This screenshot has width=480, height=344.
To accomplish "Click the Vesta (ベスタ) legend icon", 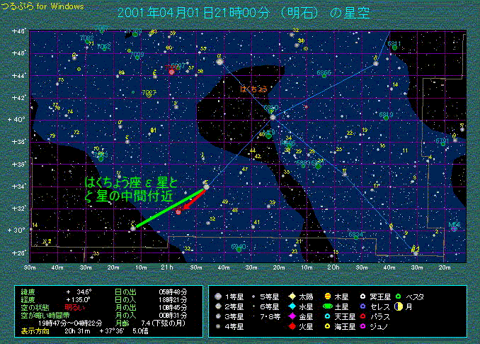I will coord(400,296).
